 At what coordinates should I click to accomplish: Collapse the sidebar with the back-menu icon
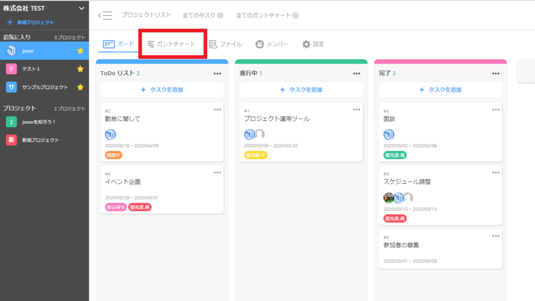click(x=105, y=16)
